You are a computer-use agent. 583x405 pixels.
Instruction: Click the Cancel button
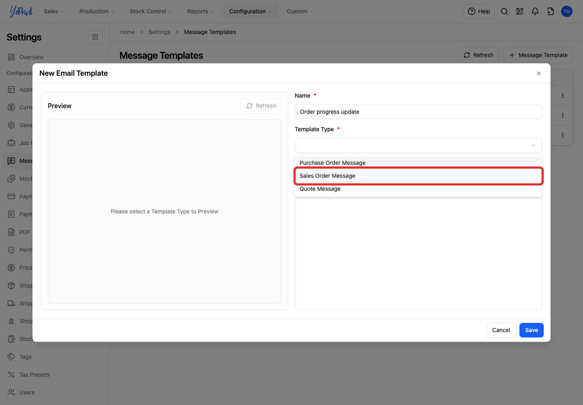[501, 330]
